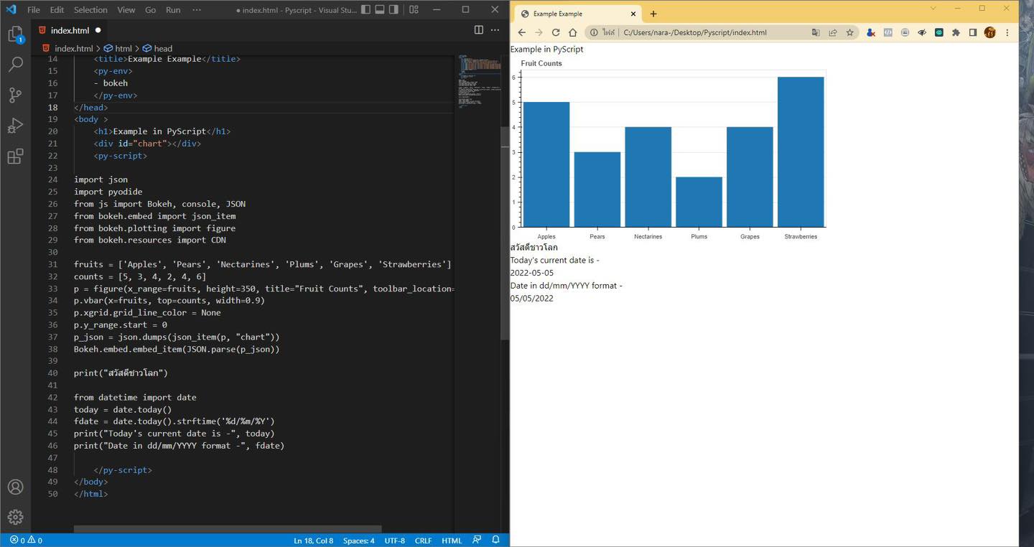
Task: Open Chrome three-dot menu
Action: (1007, 32)
